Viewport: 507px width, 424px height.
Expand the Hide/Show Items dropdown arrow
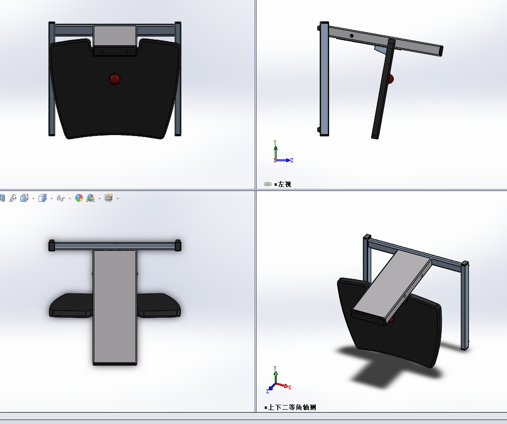pyautogui.click(x=70, y=198)
